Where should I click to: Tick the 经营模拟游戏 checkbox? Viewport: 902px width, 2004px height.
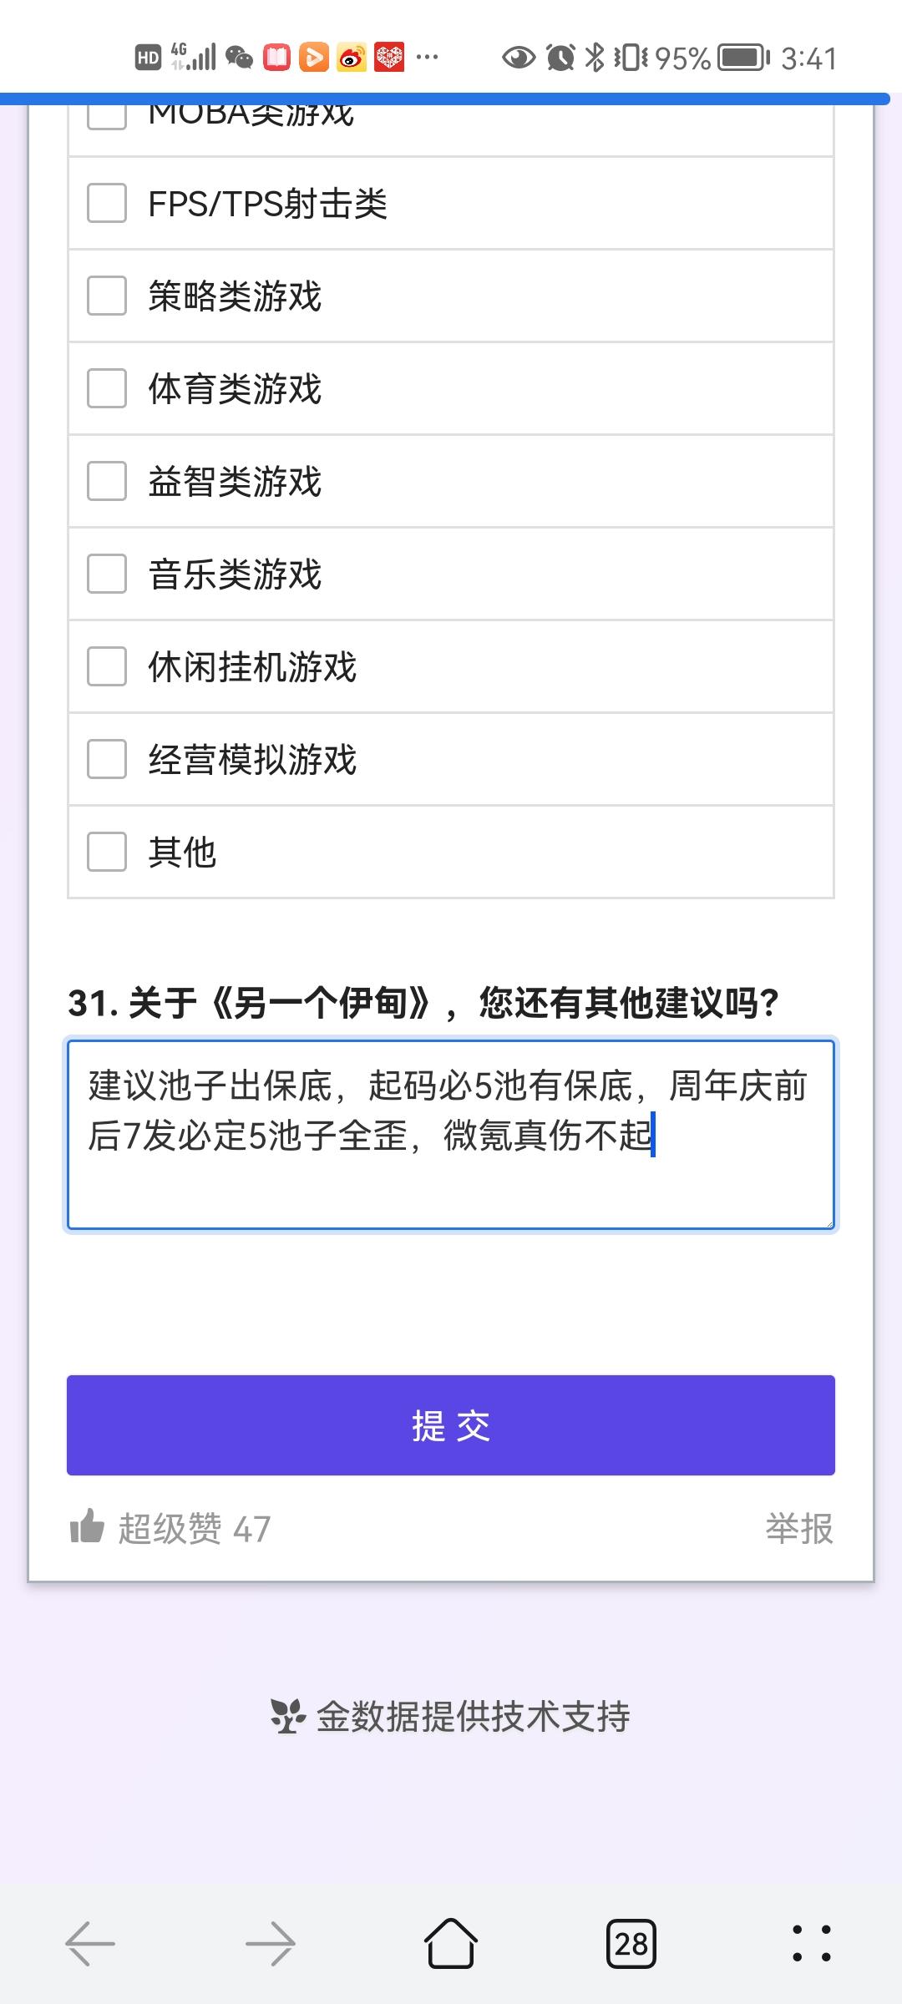click(107, 759)
